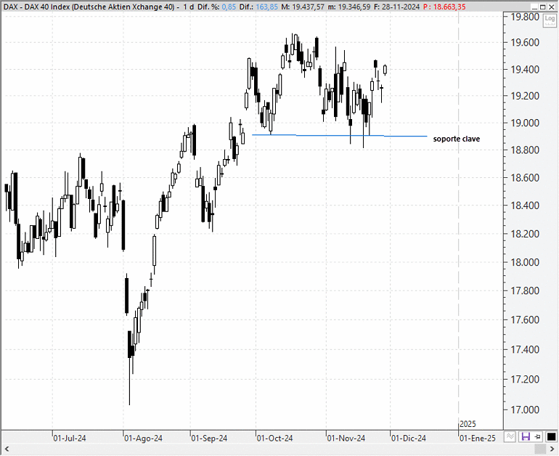Click the 18.000 price axis label
559x456 pixels.
click(x=525, y=262)
